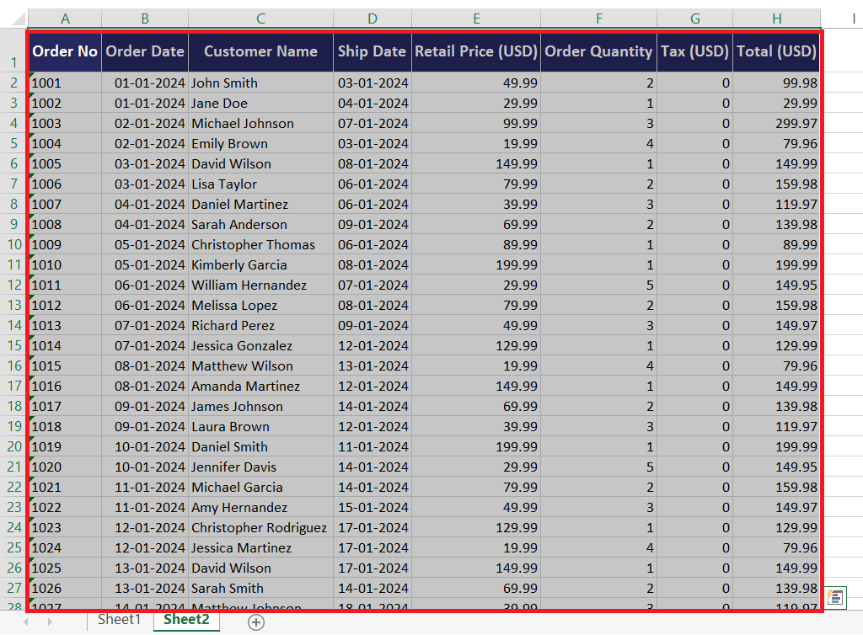Add a new sheet with plus icon

(x=256, y=622)
